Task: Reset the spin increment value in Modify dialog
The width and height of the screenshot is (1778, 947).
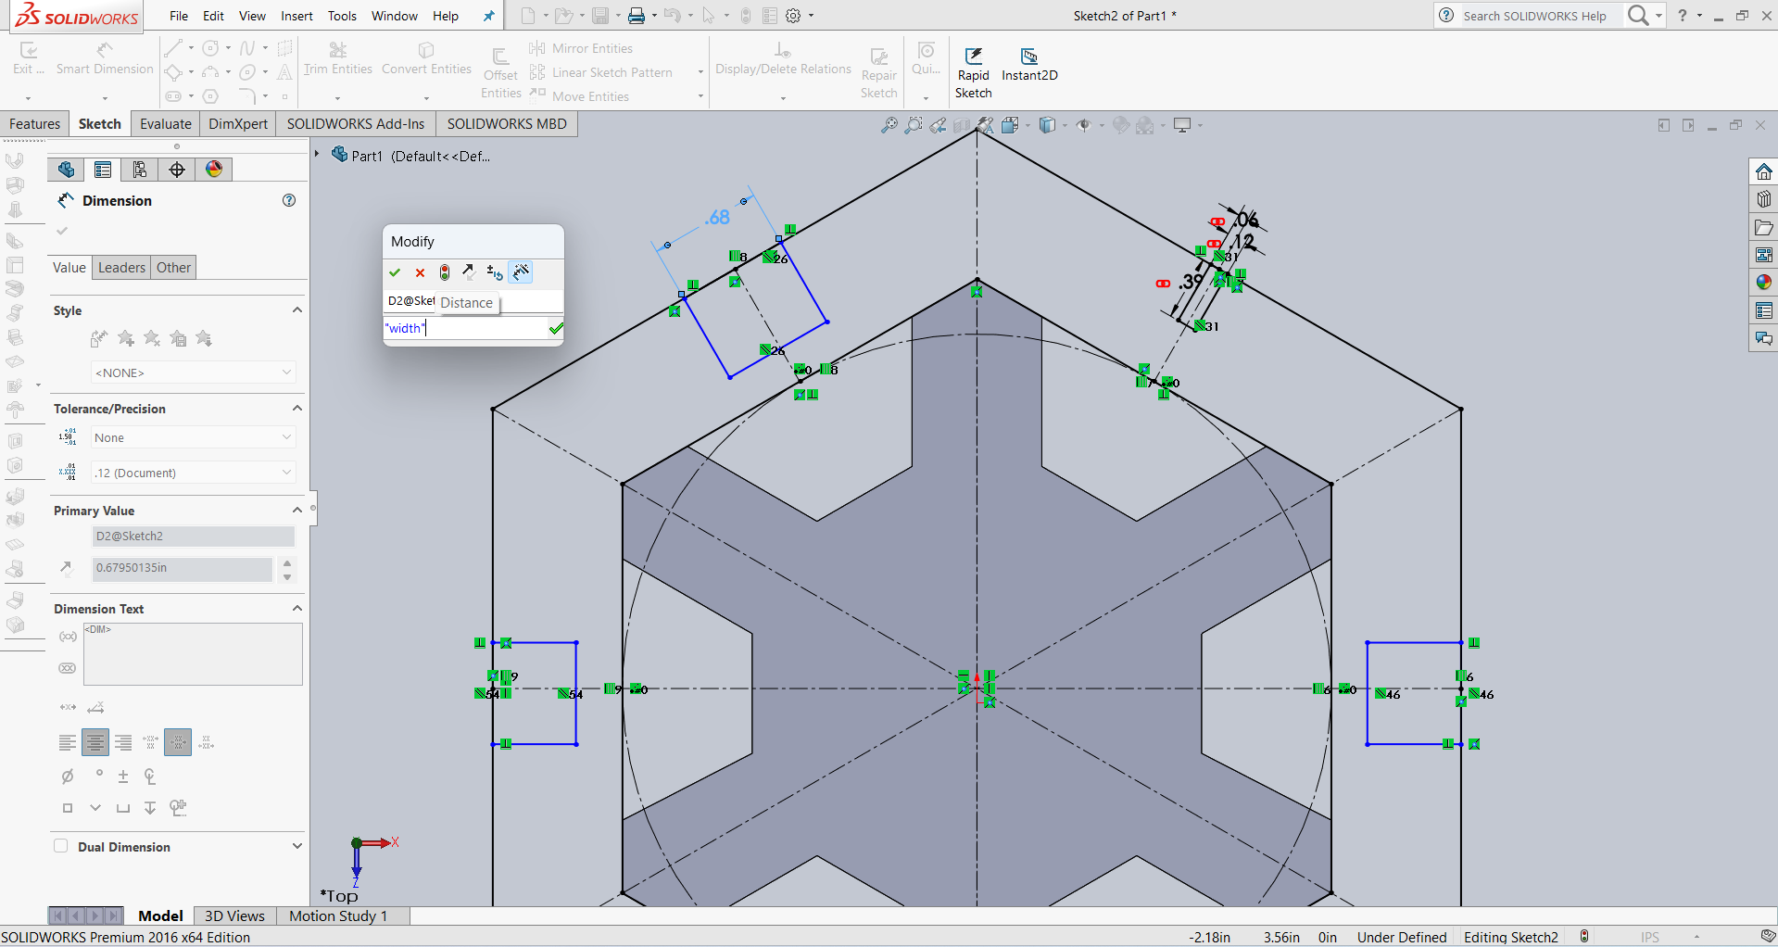Action: 495,272
